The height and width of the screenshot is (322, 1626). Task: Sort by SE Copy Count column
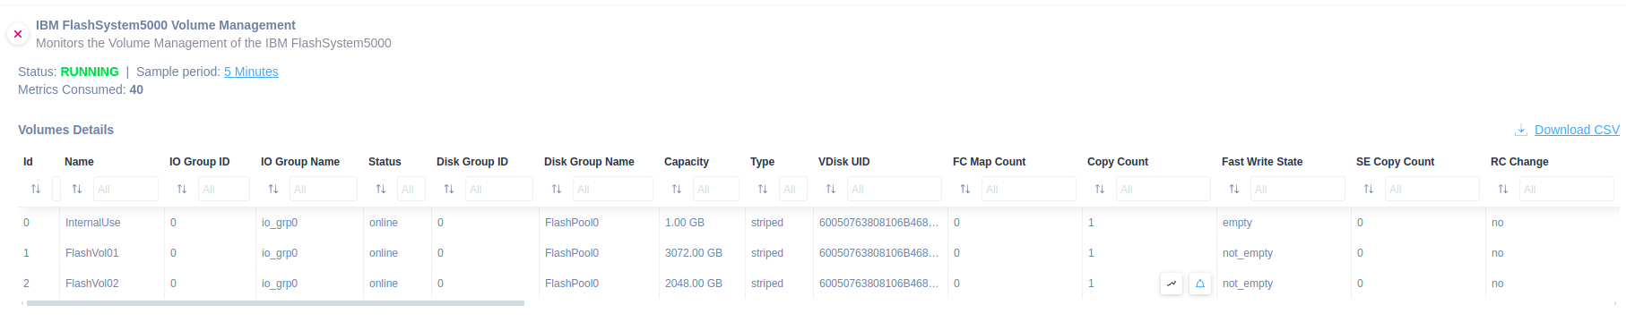tap(1369, 189)
